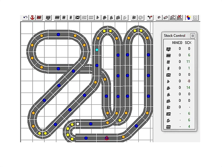Add a full-length straight track piece
The height and width of the screenshot is (167, 222).
[57, 18]
